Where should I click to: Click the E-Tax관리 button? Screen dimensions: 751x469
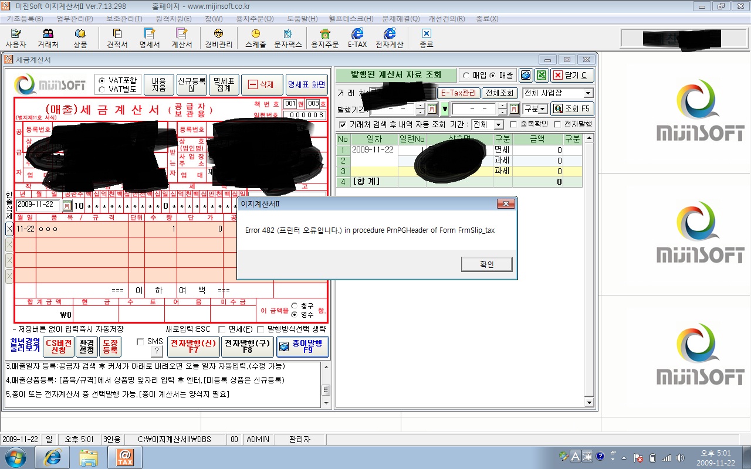(458, 93)
